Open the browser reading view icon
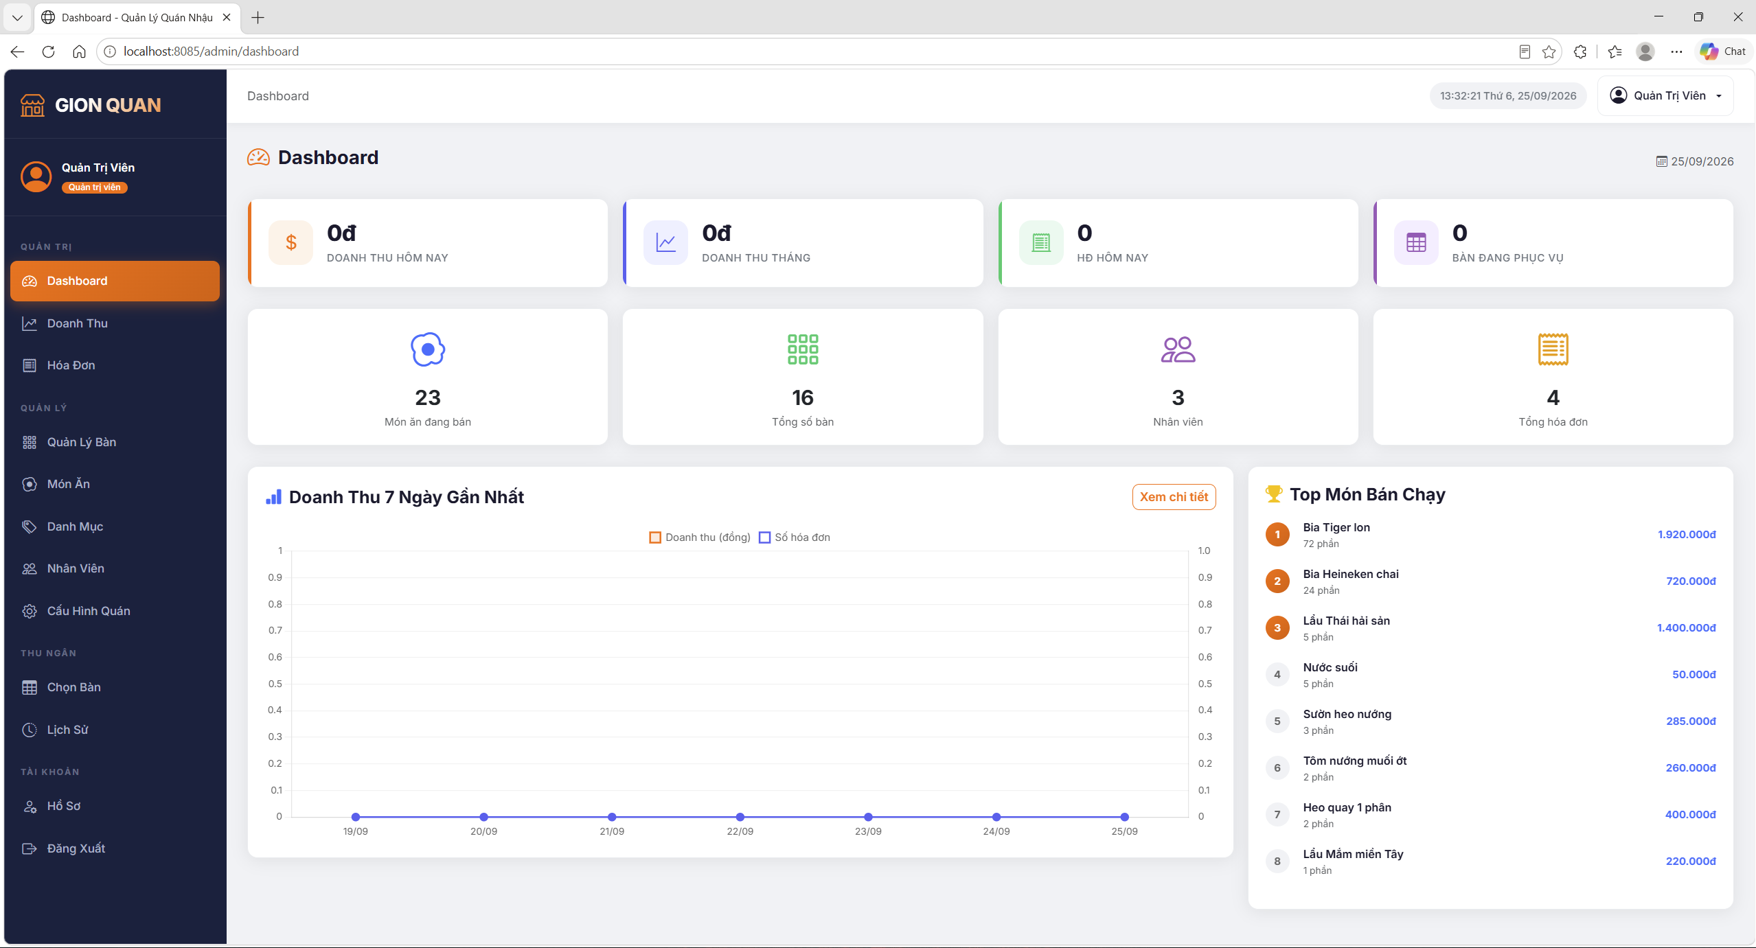Screen dimensions: 1756x948 [x=1525, y=51]
